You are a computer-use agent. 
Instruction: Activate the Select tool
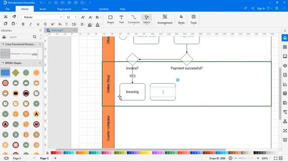147,19
